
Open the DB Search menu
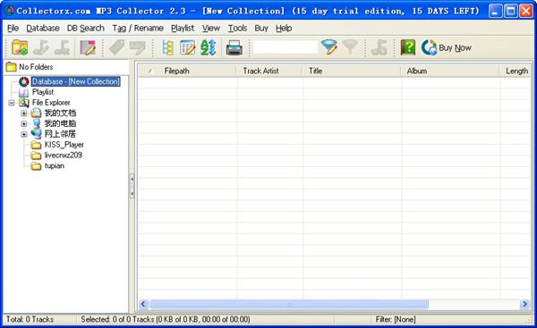pos(86,28)
